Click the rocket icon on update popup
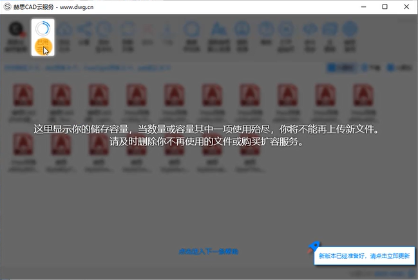 tap(314, 247)
